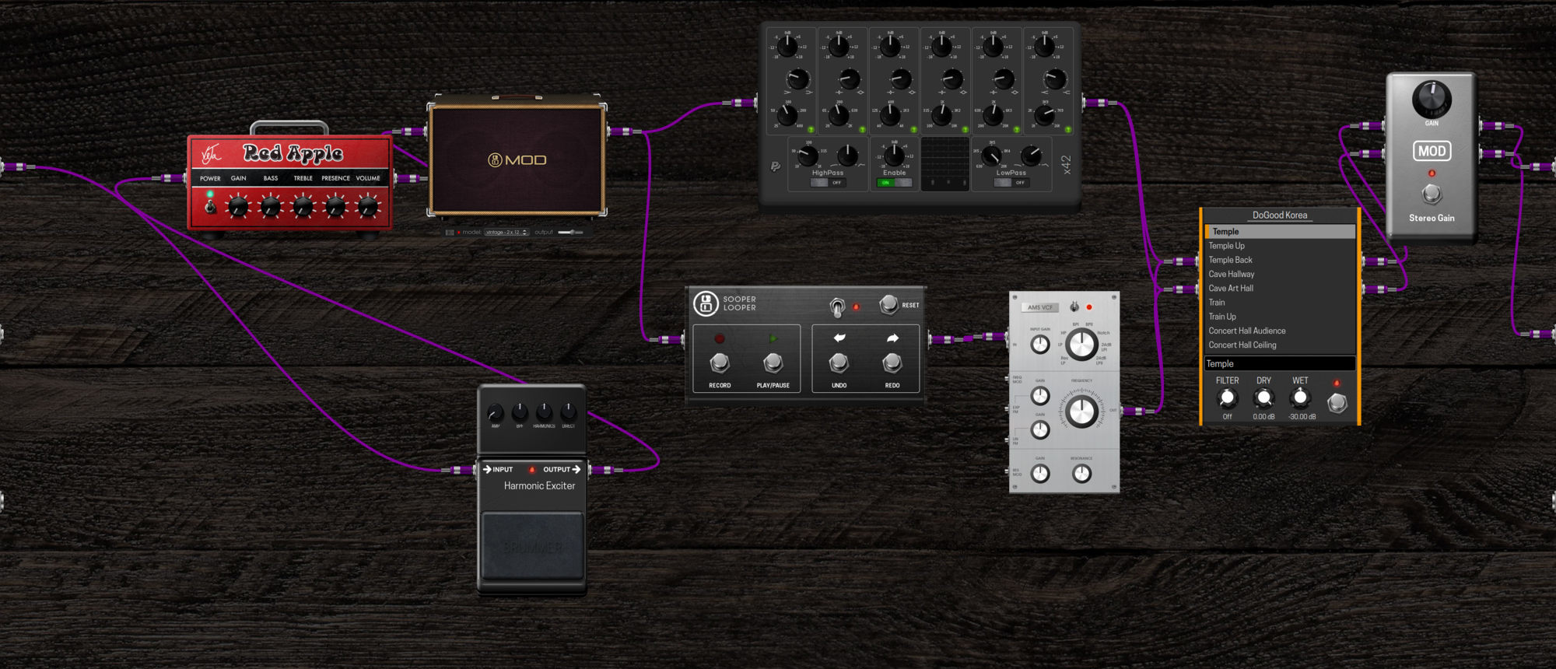
Task: Click the DoGood Korea WET knob
Action: click(1300, 398)
